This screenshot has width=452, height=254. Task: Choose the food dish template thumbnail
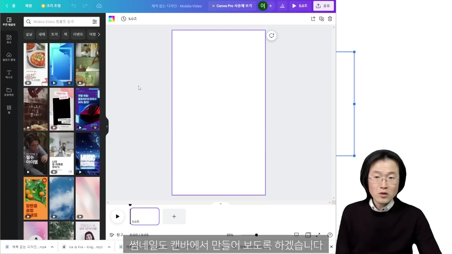[36, 65]
